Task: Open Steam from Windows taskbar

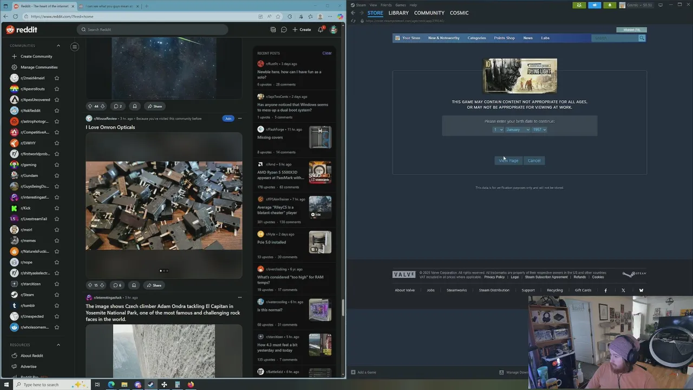Action: pyautogui.click(x=151, y=385)
